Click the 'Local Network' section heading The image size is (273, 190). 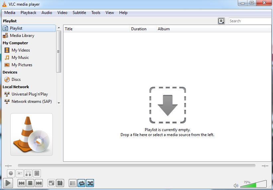pyautogui.click(x=16, y=87)
